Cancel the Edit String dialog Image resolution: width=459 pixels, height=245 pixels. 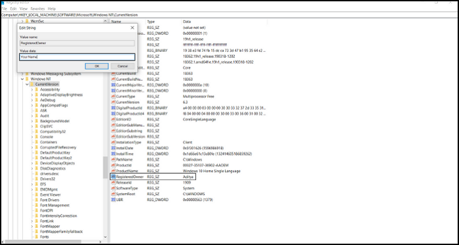[123, 66]
